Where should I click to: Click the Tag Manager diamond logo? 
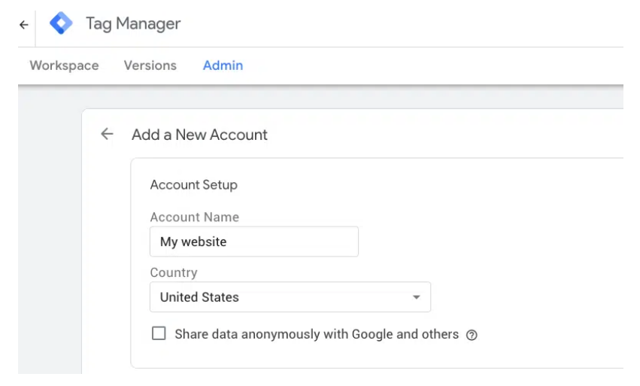(61, 23)
